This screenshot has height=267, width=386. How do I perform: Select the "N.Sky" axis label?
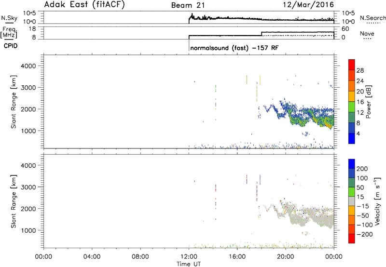click(9, 18)
